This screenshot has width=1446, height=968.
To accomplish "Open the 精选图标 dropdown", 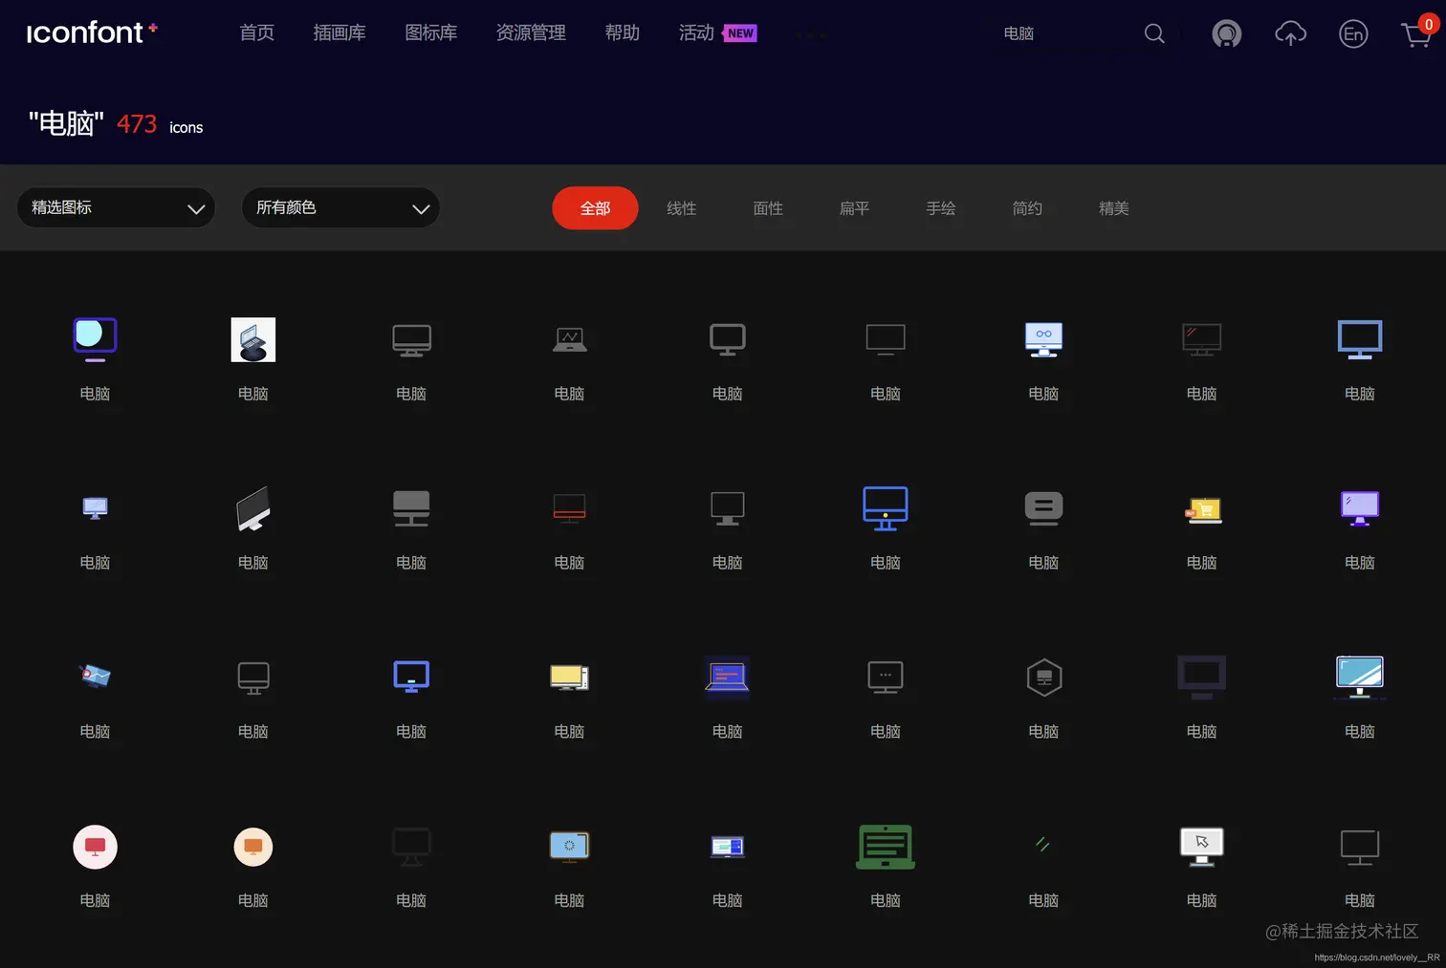I will point(116,207).
